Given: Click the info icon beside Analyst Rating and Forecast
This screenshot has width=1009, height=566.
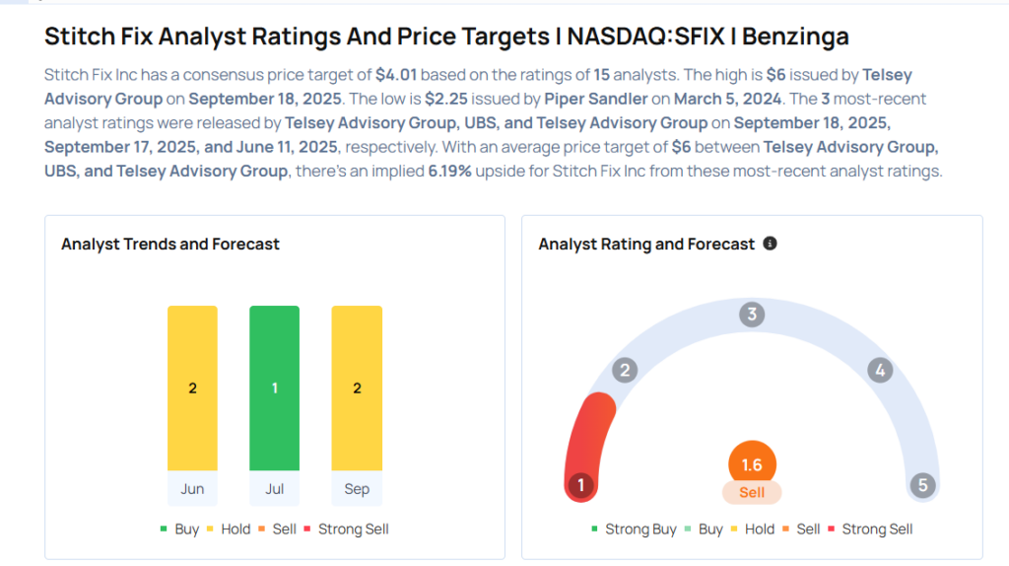Looking at the screenshot, I should click(x=771, y=243).
